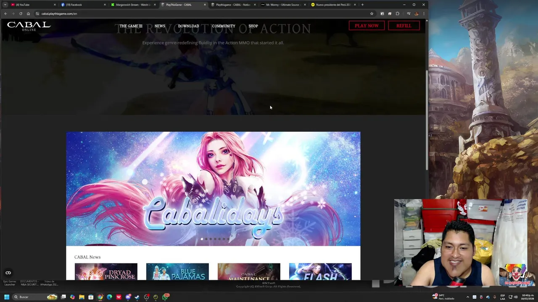Screen dimensions: 538x302
Task: Open Steam from the taskbar
Action: 137,297
